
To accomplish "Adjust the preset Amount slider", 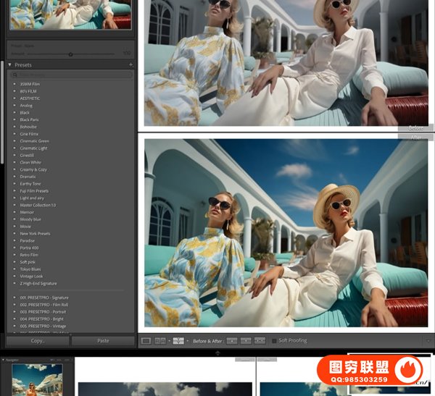I will tap(70, 54).
